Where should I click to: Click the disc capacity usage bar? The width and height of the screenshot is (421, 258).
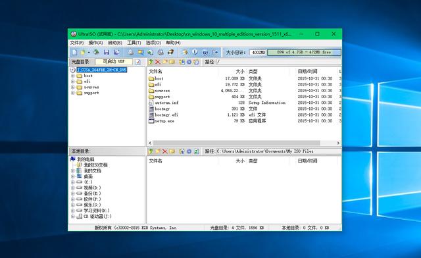[x=304, y=52]
